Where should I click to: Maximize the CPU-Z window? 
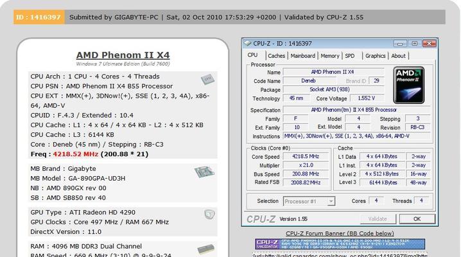pyautogui.click(x=415, y=44)
